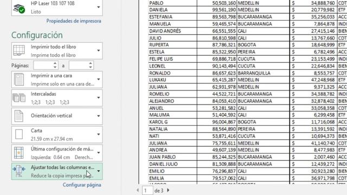Decrease the starting page number spinner
Screen dimensions: 347x195
(55, 67)
